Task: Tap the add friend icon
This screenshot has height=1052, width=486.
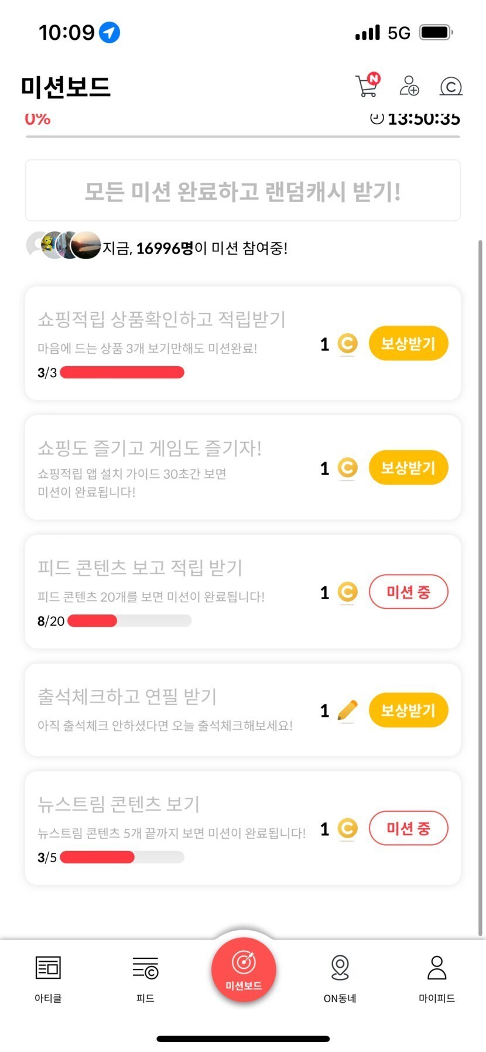Action: [x=409, y=86]
